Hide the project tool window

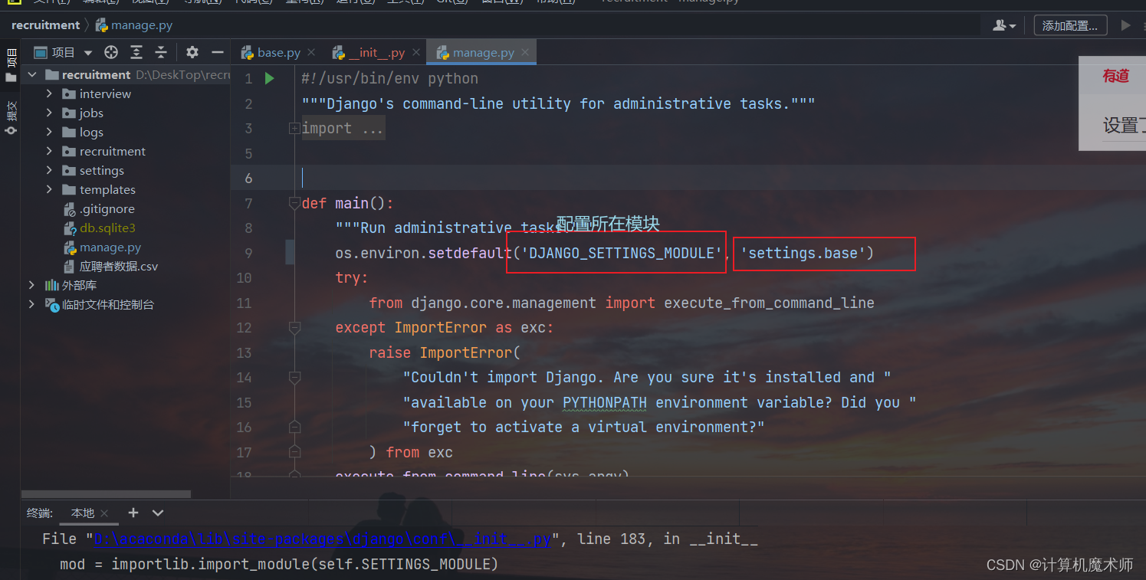[218, 52]
